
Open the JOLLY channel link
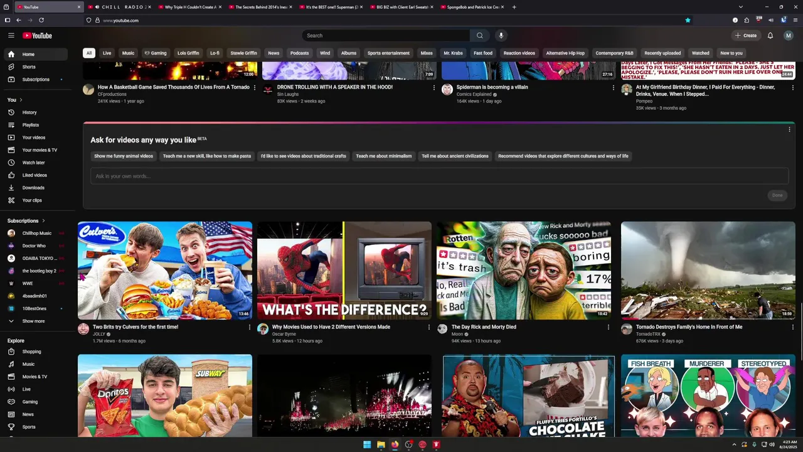pos(99,334)
